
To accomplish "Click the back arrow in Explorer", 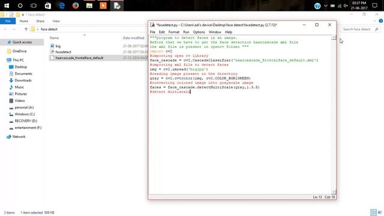I will (x=5, y=29).
